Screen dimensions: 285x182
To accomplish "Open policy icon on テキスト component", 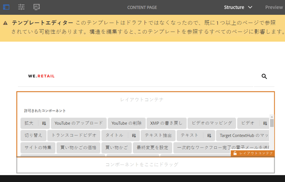I will 209,135.
